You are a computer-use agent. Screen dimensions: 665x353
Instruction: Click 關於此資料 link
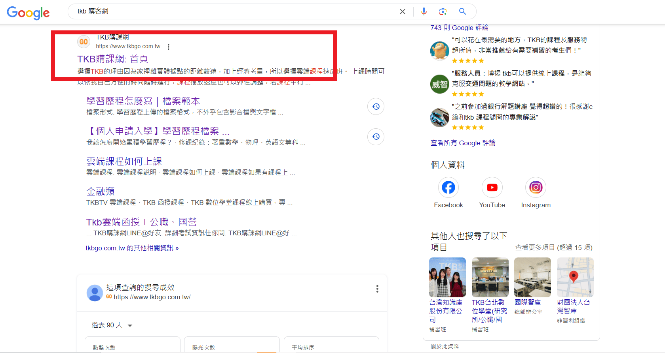point(445,346)
